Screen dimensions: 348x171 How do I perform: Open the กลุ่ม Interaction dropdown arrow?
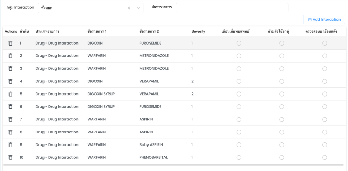coord(138,8)
